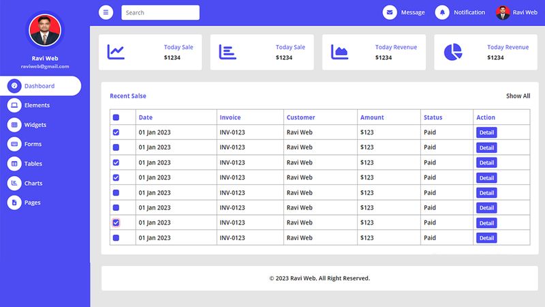Expand the Ravi Web profile menu in top bar
The image size is (545, 307).
pyautogui.click(x=516, y=12)
